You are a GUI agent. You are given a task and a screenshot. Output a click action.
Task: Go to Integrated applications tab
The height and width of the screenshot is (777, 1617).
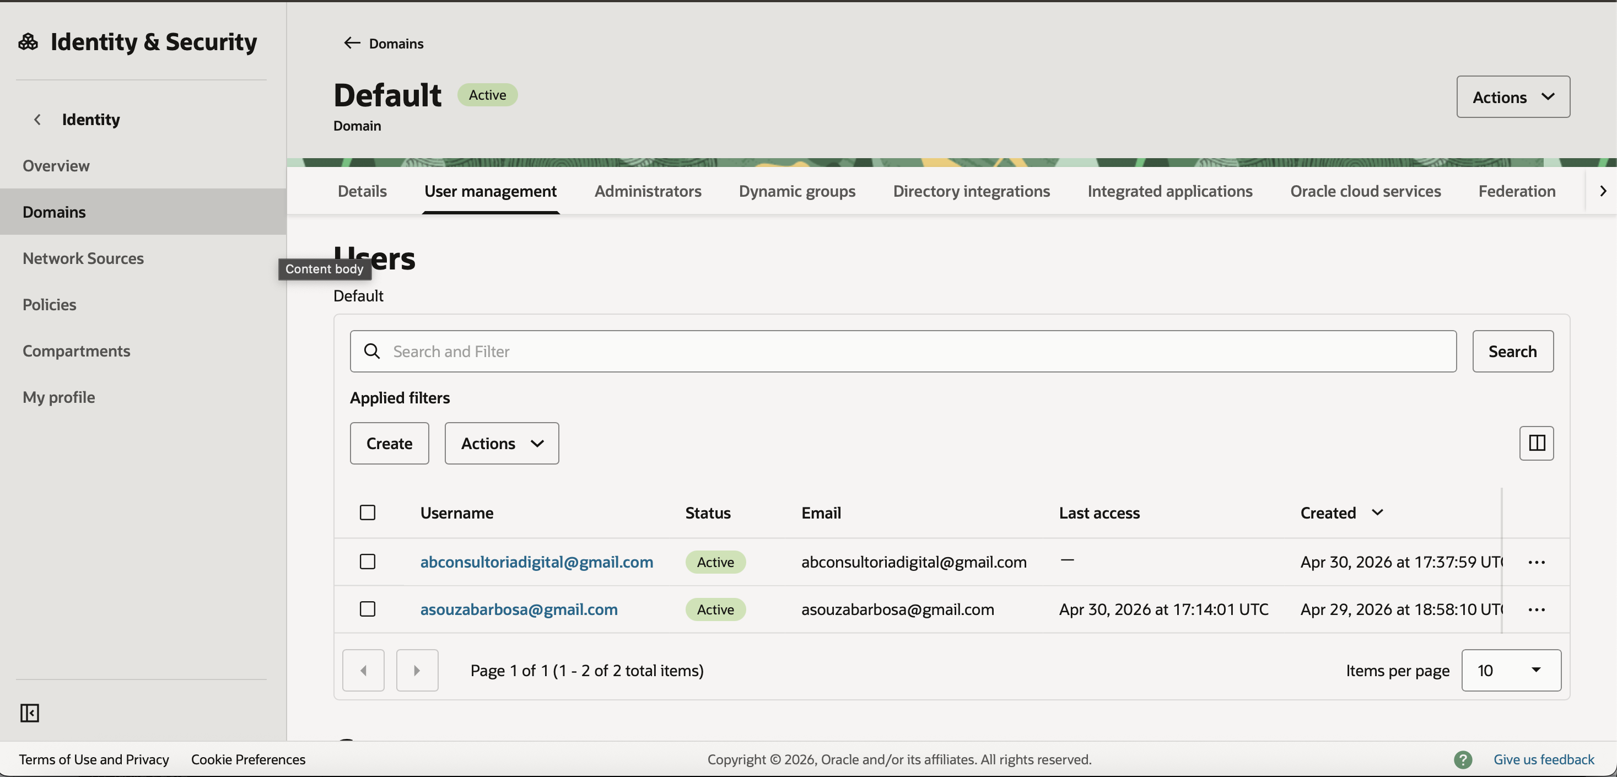(x=1170, y=191)
